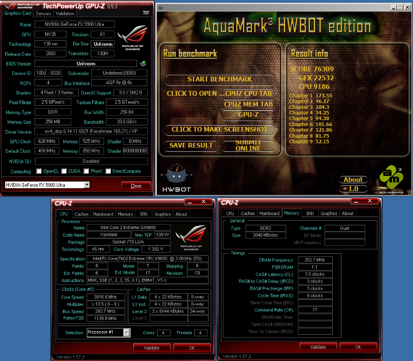The height and width of the screenshot is (361, 413).
Task: Click the Close button in GPU-Z
Action: click(x=136, y=186)
